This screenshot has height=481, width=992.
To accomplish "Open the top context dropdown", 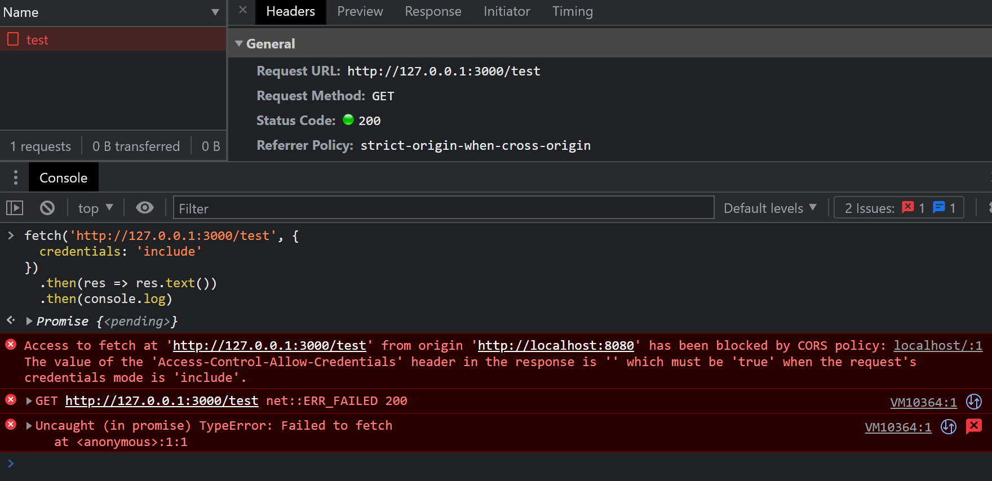I will click(x=95, y=208).
